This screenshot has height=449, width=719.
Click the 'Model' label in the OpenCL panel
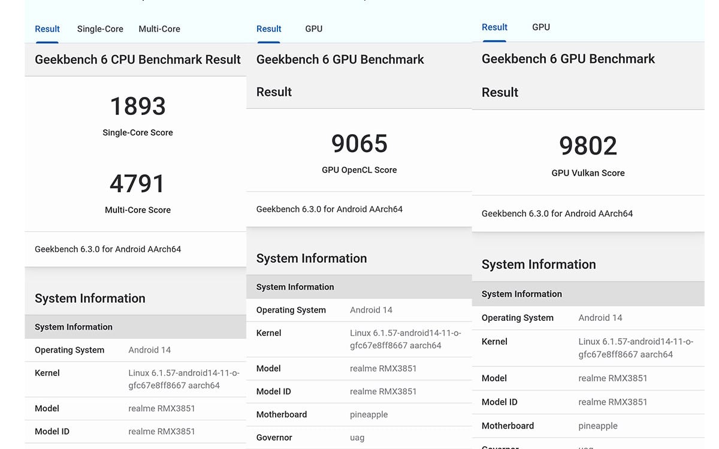click(x=268, y=368)
